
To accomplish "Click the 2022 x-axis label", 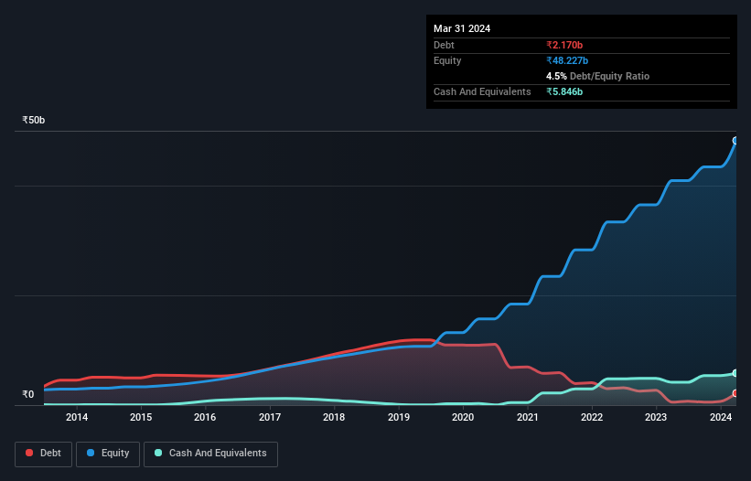I will [592, 417].
